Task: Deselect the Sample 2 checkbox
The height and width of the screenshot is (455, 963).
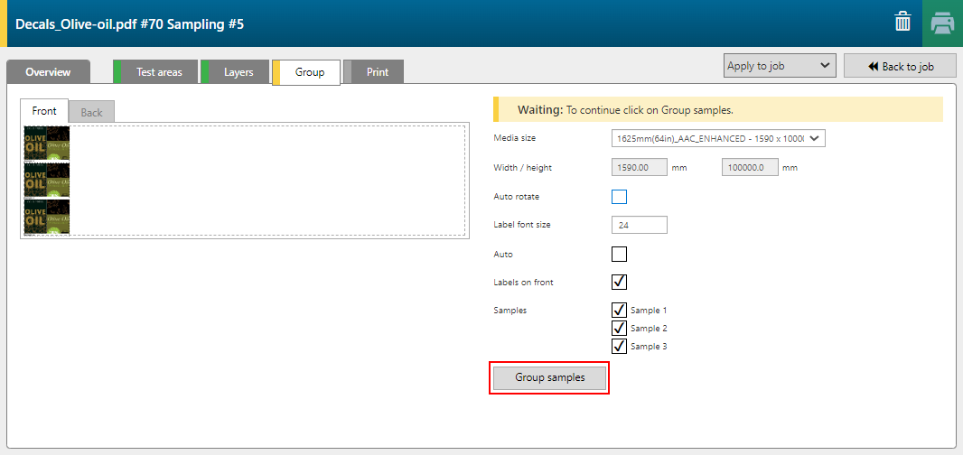Action: [x=619, y=329]
